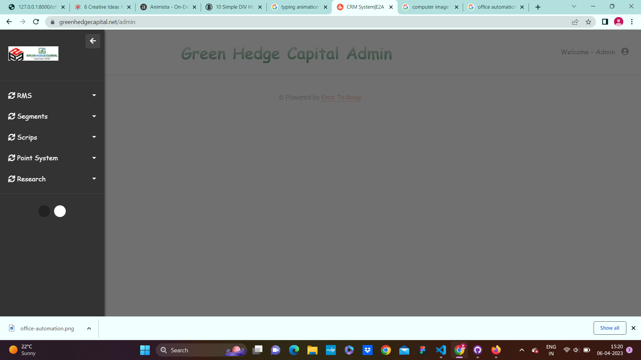Open the browser side panel icon
Viewport: 641px width, 360px height.
(605, 22)
